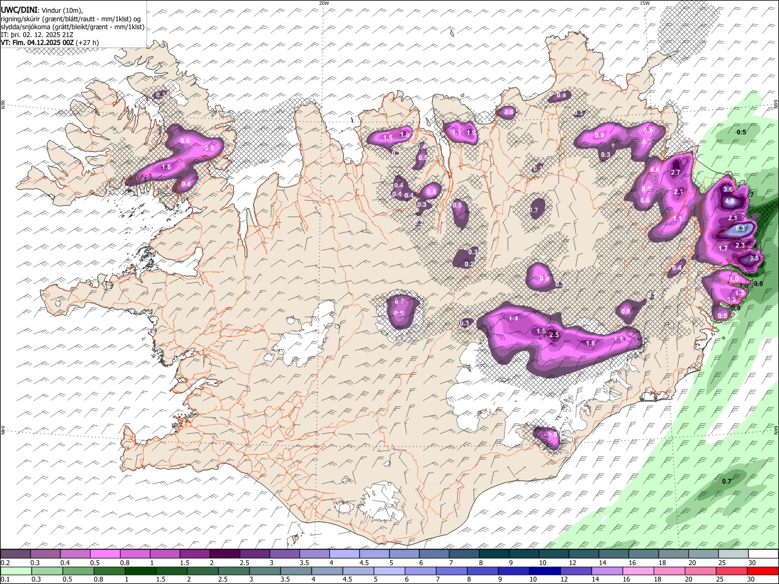Click the 0.1 label in the legend
The width and height of the screenshot is (779, 584).
click(x=5, y=579)
